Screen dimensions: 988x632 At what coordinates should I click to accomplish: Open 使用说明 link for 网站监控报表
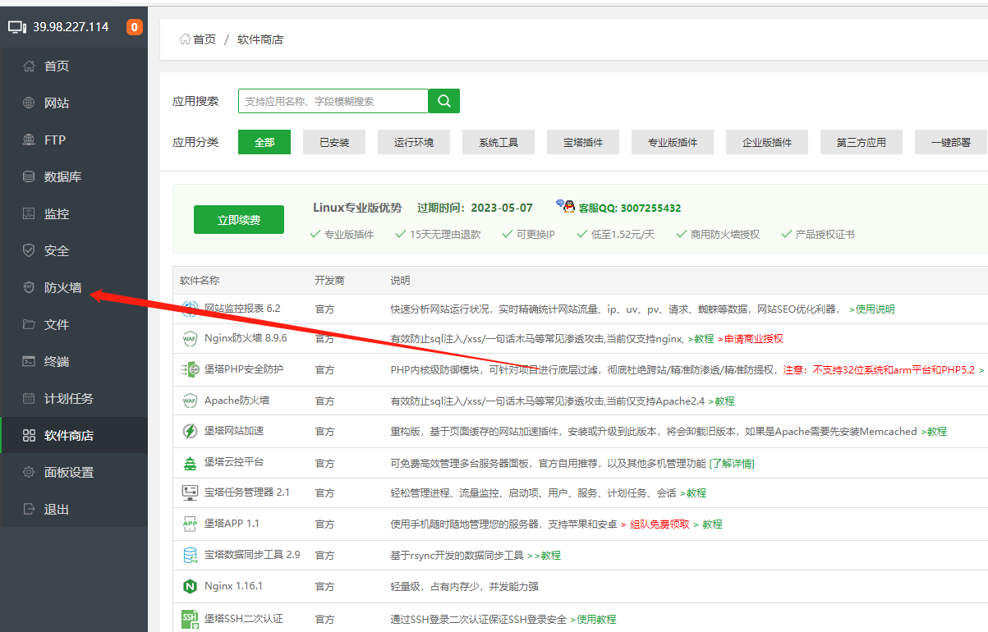click(872, 309)
